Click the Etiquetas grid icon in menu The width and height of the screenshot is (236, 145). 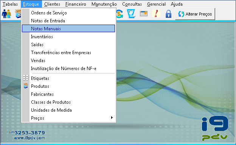point(26,78)
